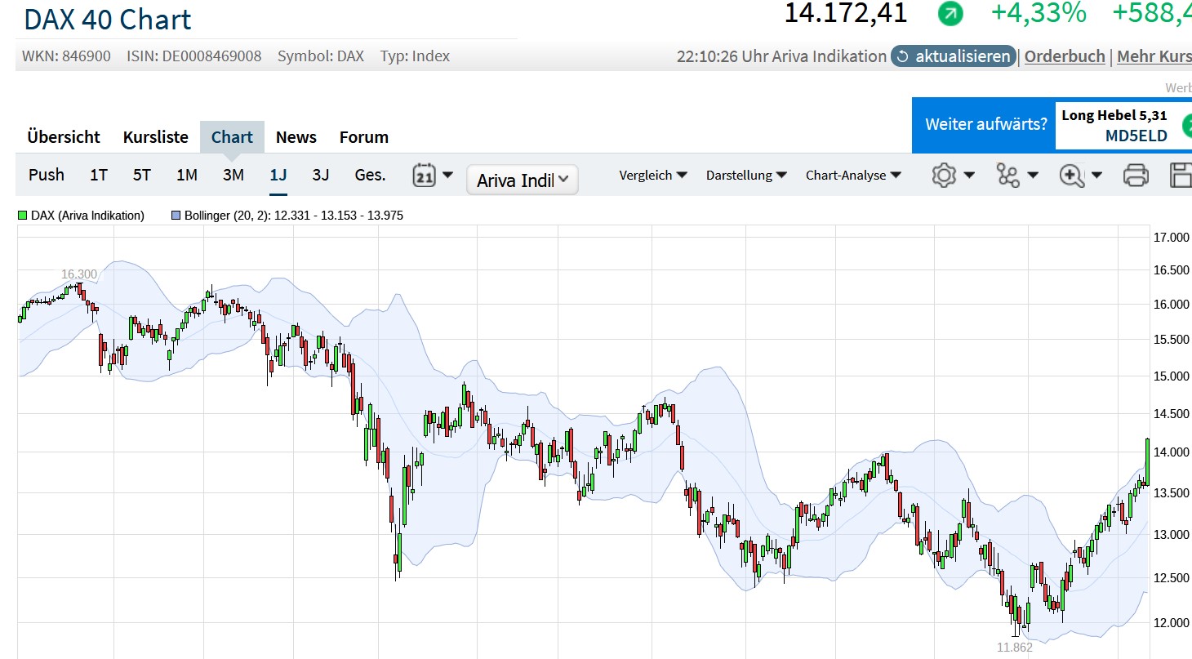Save the chart with floppy disk icon

[x=1181, y=175]
